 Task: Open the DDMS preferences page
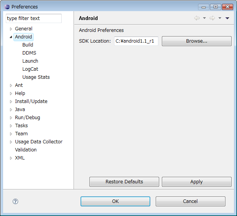pyautogui.click(x=29, y=53)
